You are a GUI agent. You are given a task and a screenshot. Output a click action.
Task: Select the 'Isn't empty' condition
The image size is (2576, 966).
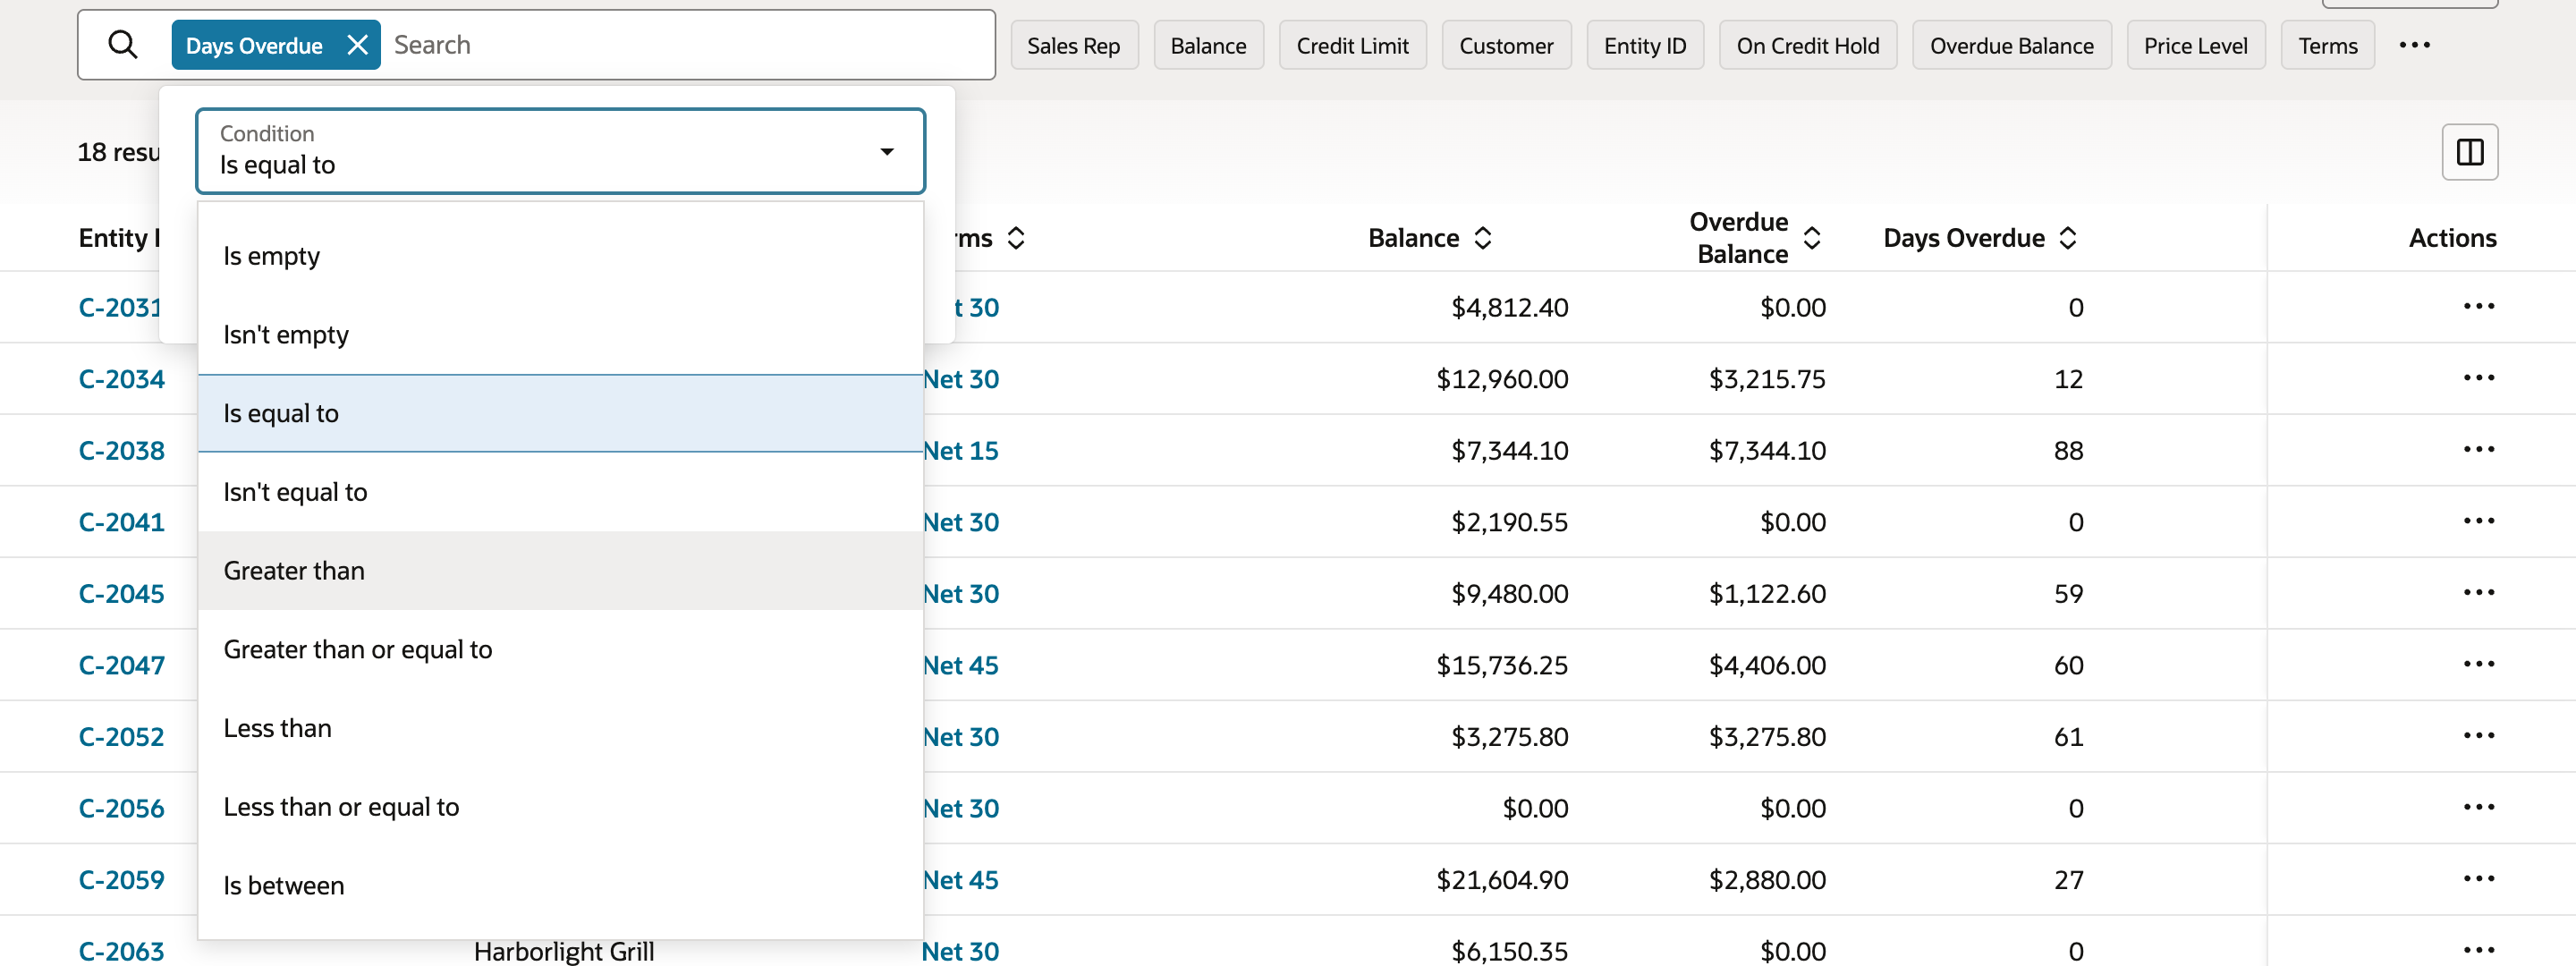pyautogui.click(x=560, y=335)
